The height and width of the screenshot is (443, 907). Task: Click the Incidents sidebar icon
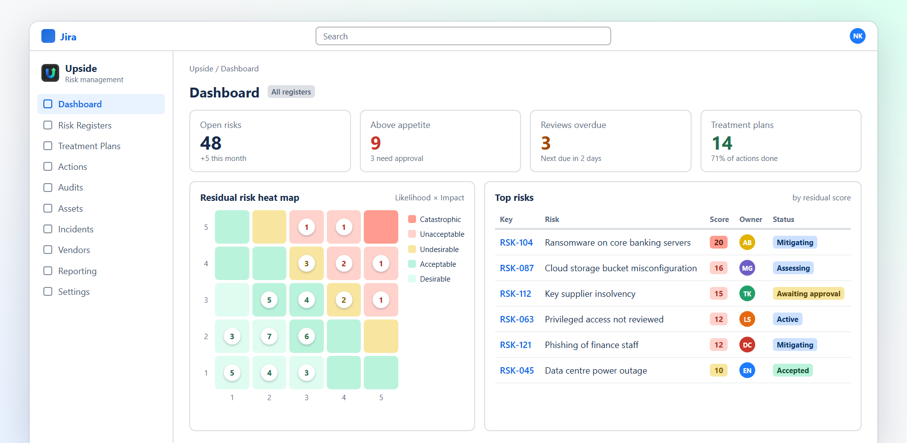click(48, 229)
